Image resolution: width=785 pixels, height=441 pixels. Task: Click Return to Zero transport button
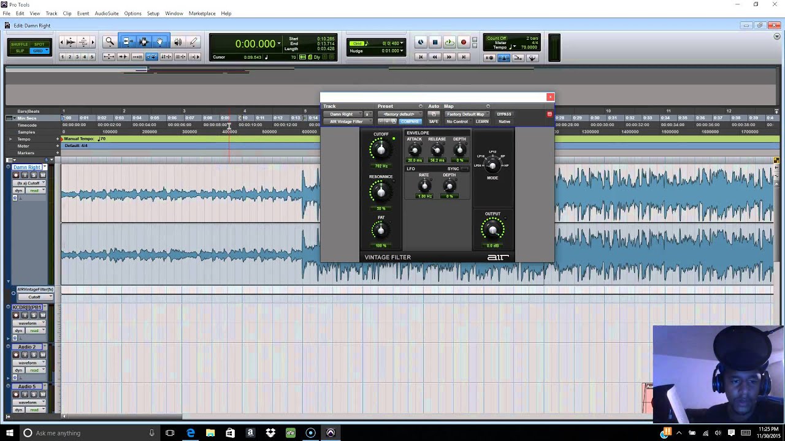click(421, 57)
